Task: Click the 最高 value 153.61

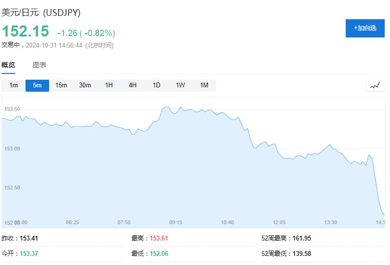Action: point(159,238)
